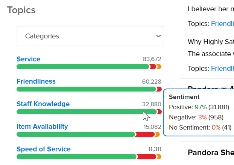This screenshot has height=165, width=234.
Task: Click the Friendli... topic link in the review
Action: [222, 24]
